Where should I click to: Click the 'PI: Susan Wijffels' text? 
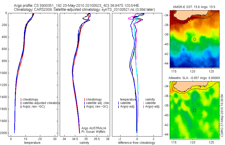[x=93, y=132]
